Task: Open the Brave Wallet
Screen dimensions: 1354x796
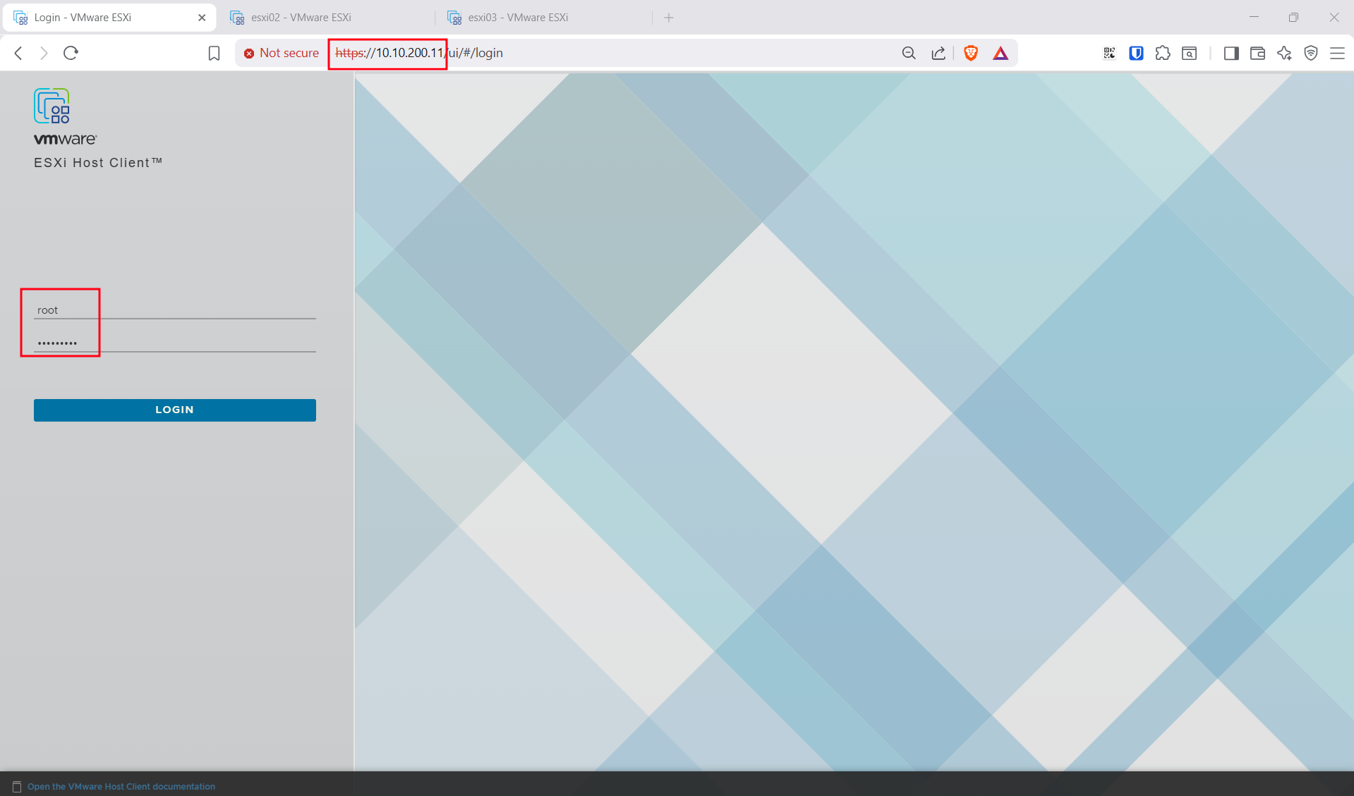Action: coord(1257,53)
